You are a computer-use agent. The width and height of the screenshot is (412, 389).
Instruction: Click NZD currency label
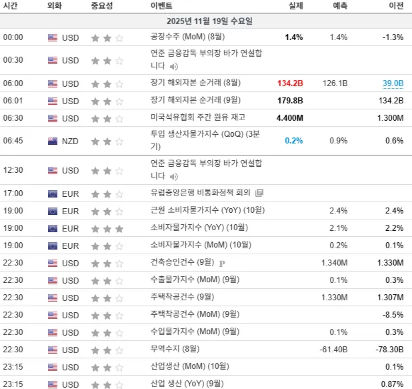[x=70, y=141]
